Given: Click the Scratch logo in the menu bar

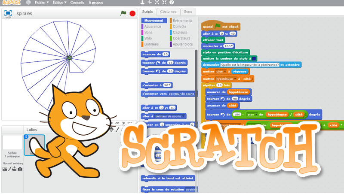Looking at the screenshot, I should pos(12,3).
